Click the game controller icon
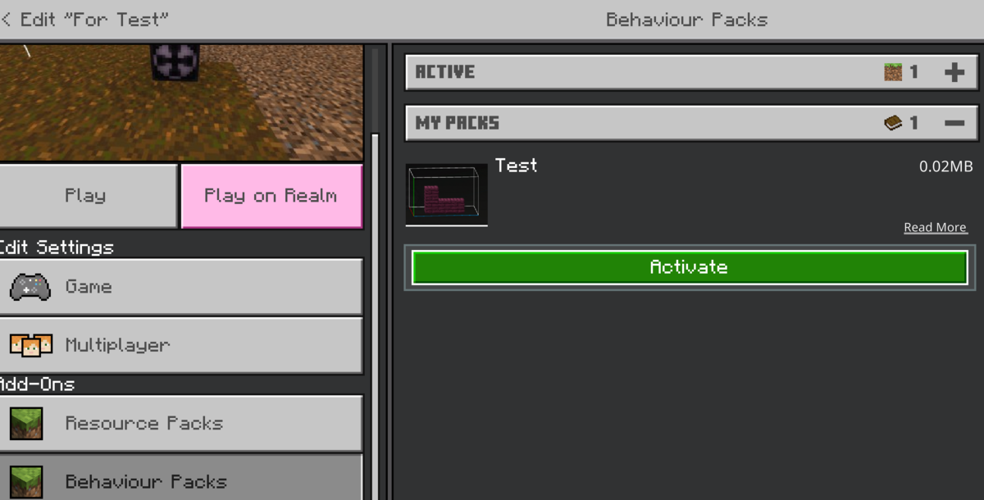This screenshot has width=984, height=500. click(30, 287)
